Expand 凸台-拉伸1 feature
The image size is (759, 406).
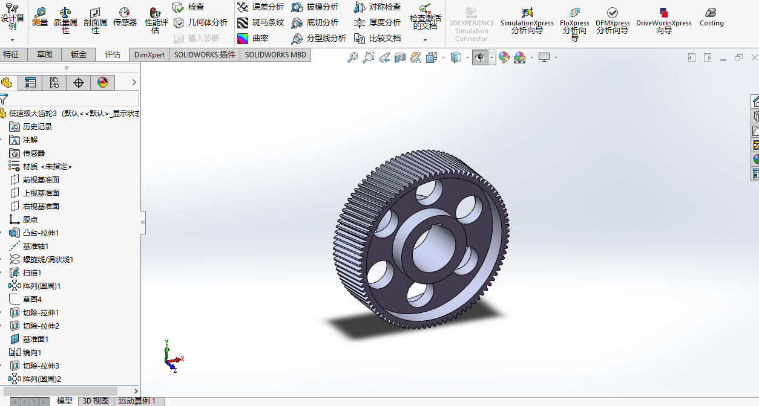click(x=1, y=233)
